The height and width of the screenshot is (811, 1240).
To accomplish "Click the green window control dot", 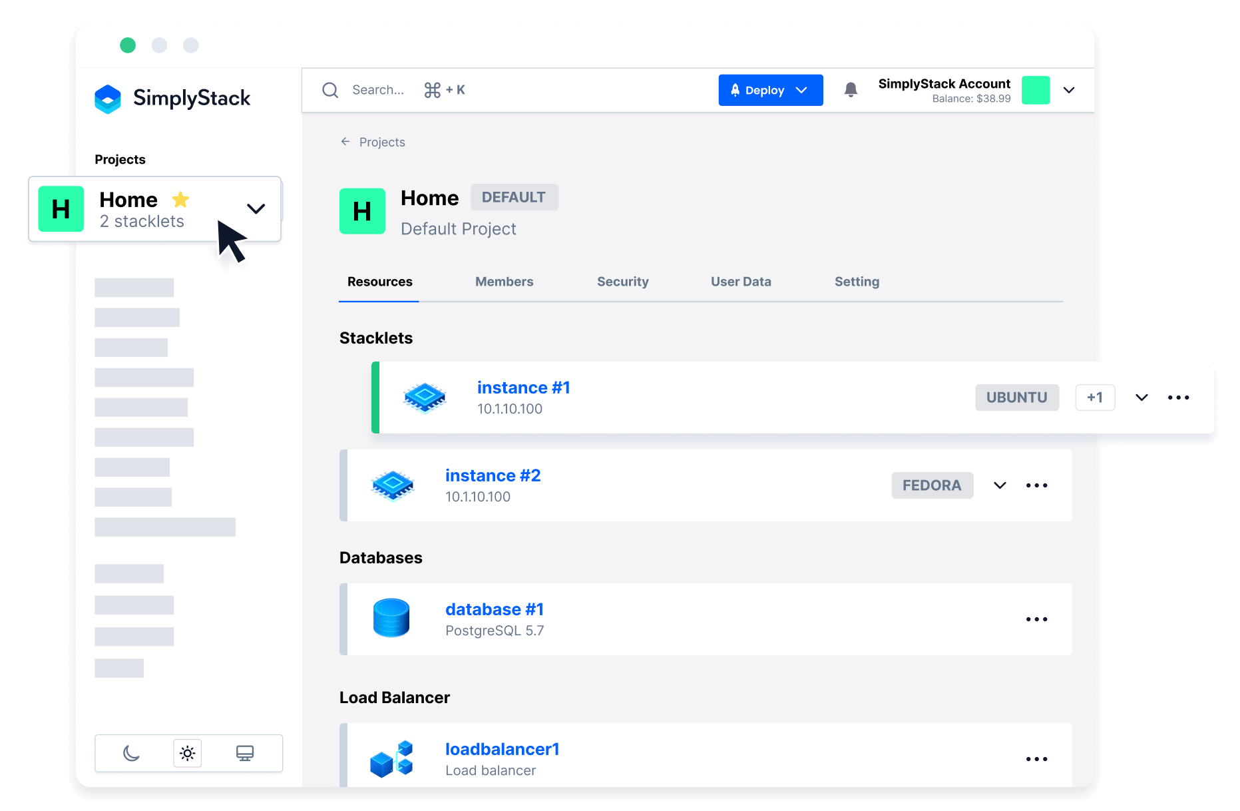I will click(128, 45).
